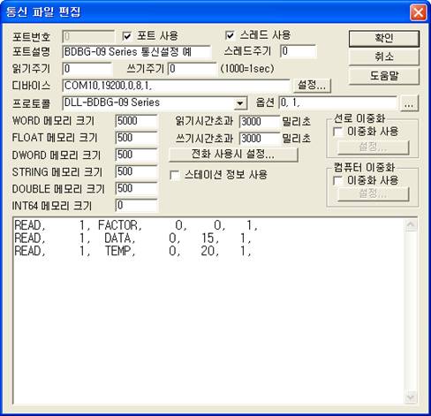Select the READ TEMP line

click(x=133, y=251)
